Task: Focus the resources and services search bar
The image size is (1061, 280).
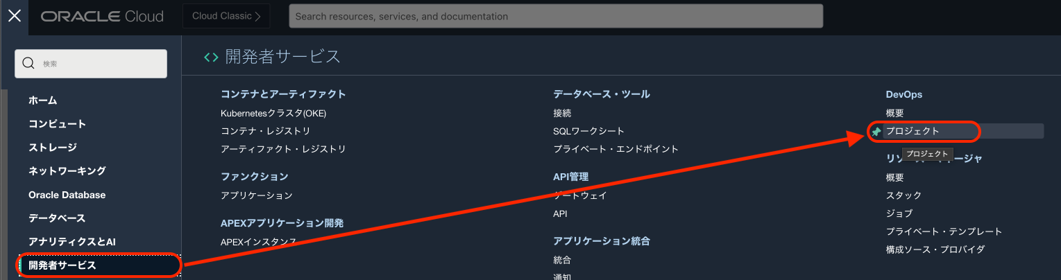Action: (555, 16)
